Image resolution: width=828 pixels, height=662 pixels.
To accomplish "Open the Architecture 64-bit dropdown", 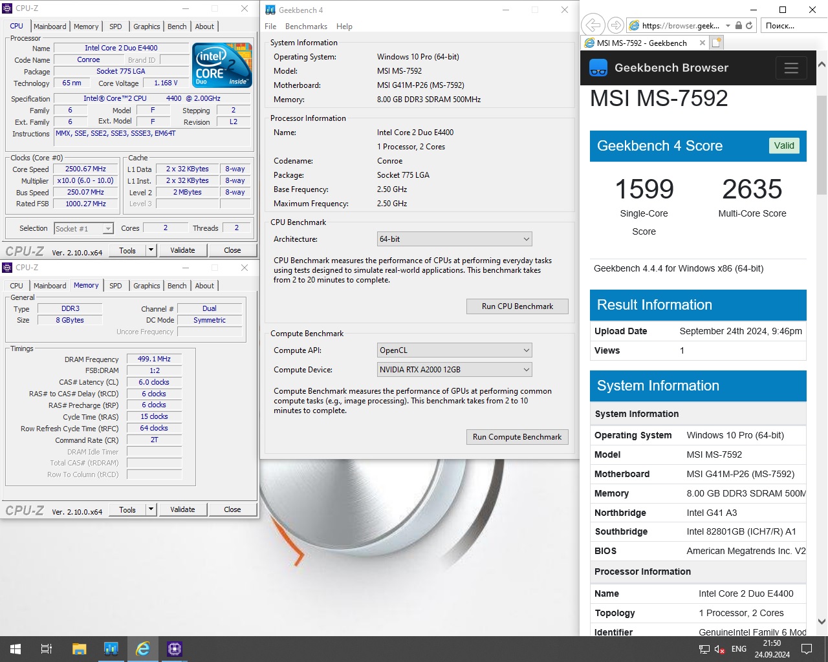I will [x=455, y=239].
